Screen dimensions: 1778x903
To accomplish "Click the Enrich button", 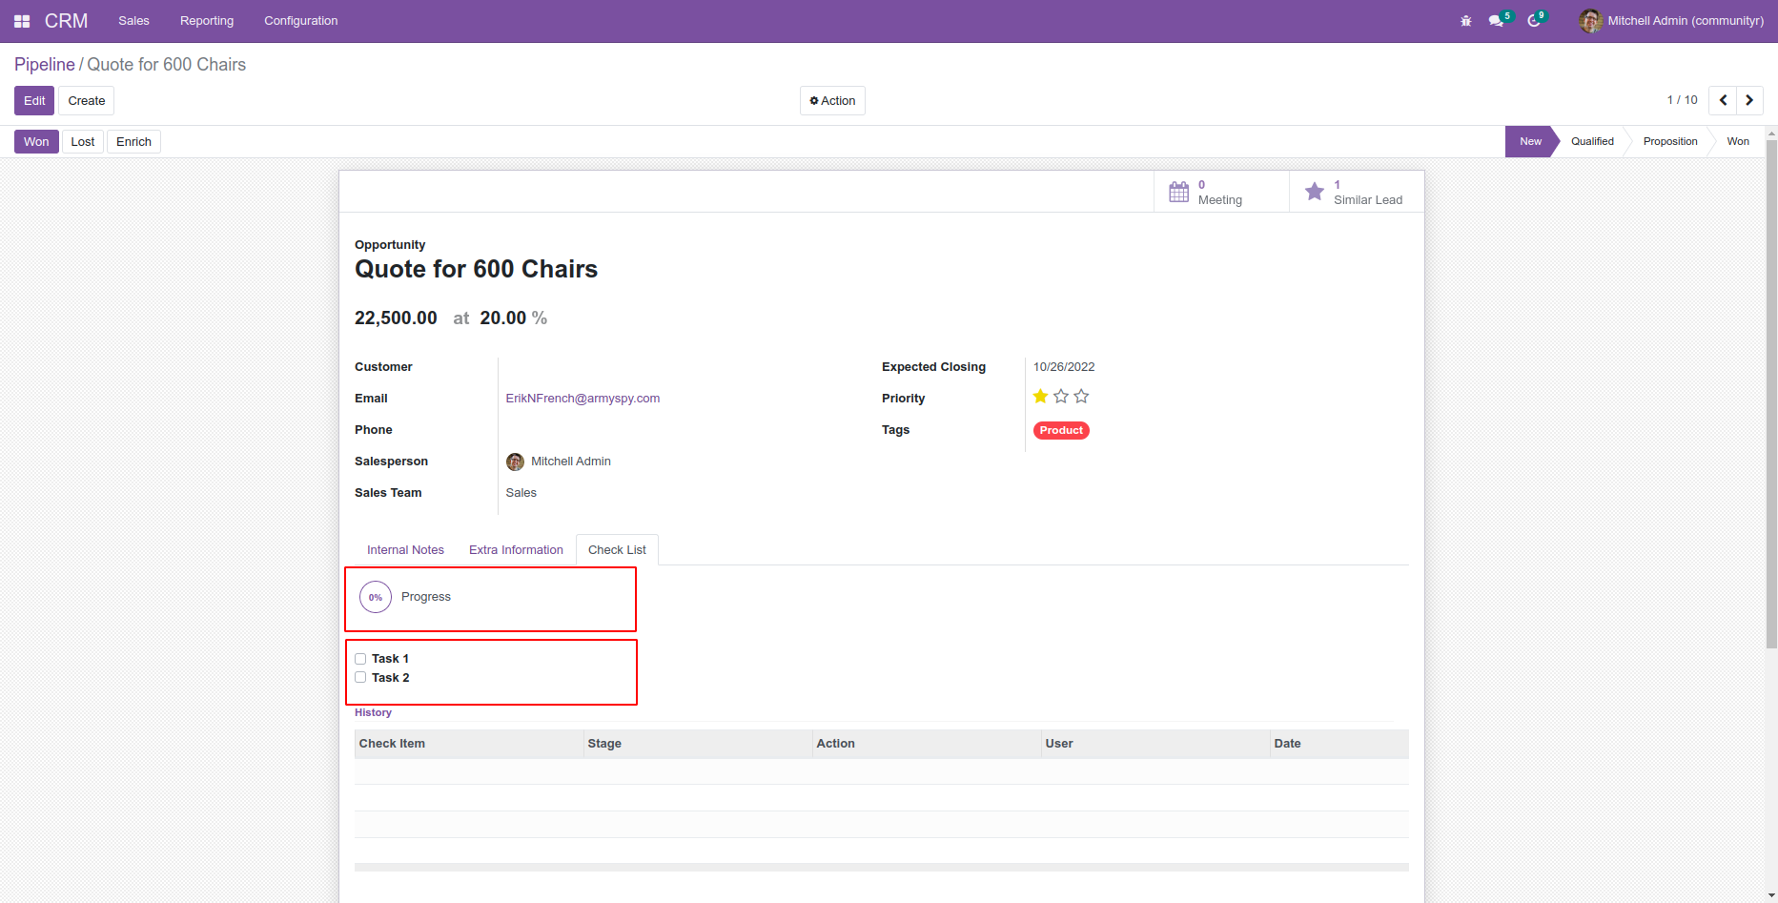I will [x=134, y=142].
